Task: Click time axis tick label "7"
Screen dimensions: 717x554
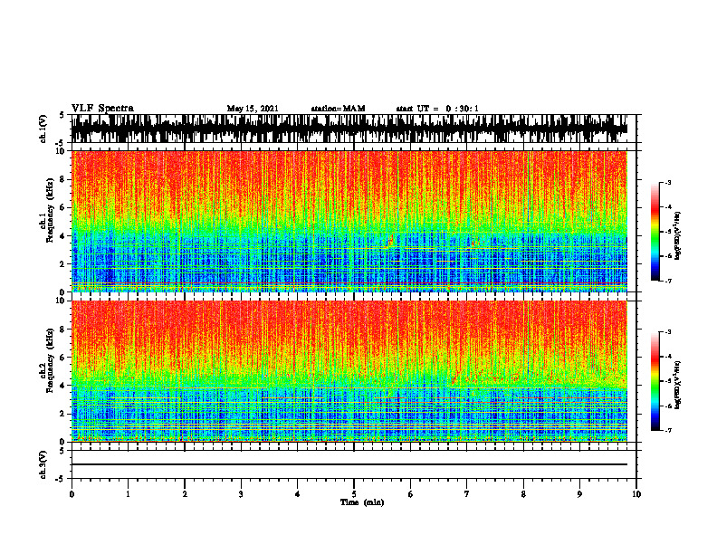Action: [467, 494]
